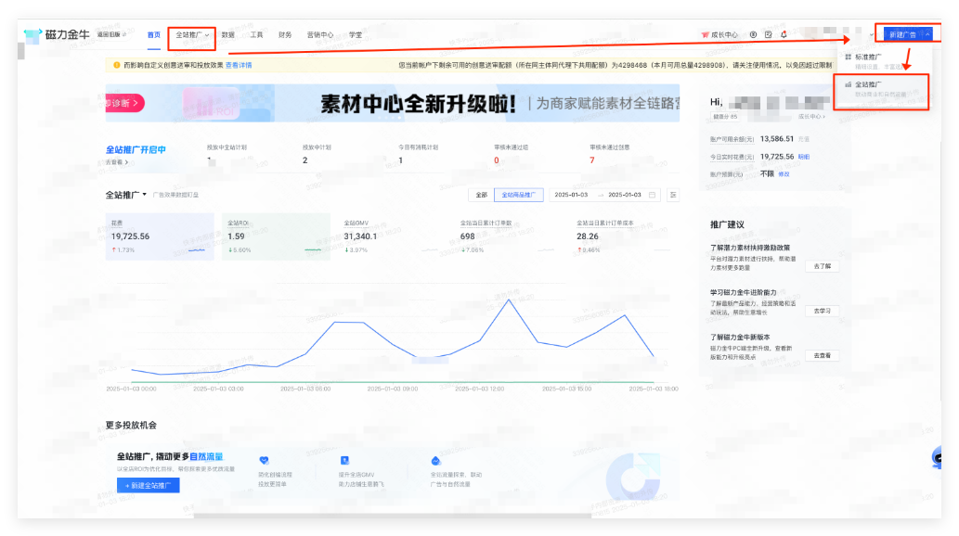Screen dimensions: 959x536
Task: Select the 全站ROI 1.59 metric card
Action: (276, 236)
